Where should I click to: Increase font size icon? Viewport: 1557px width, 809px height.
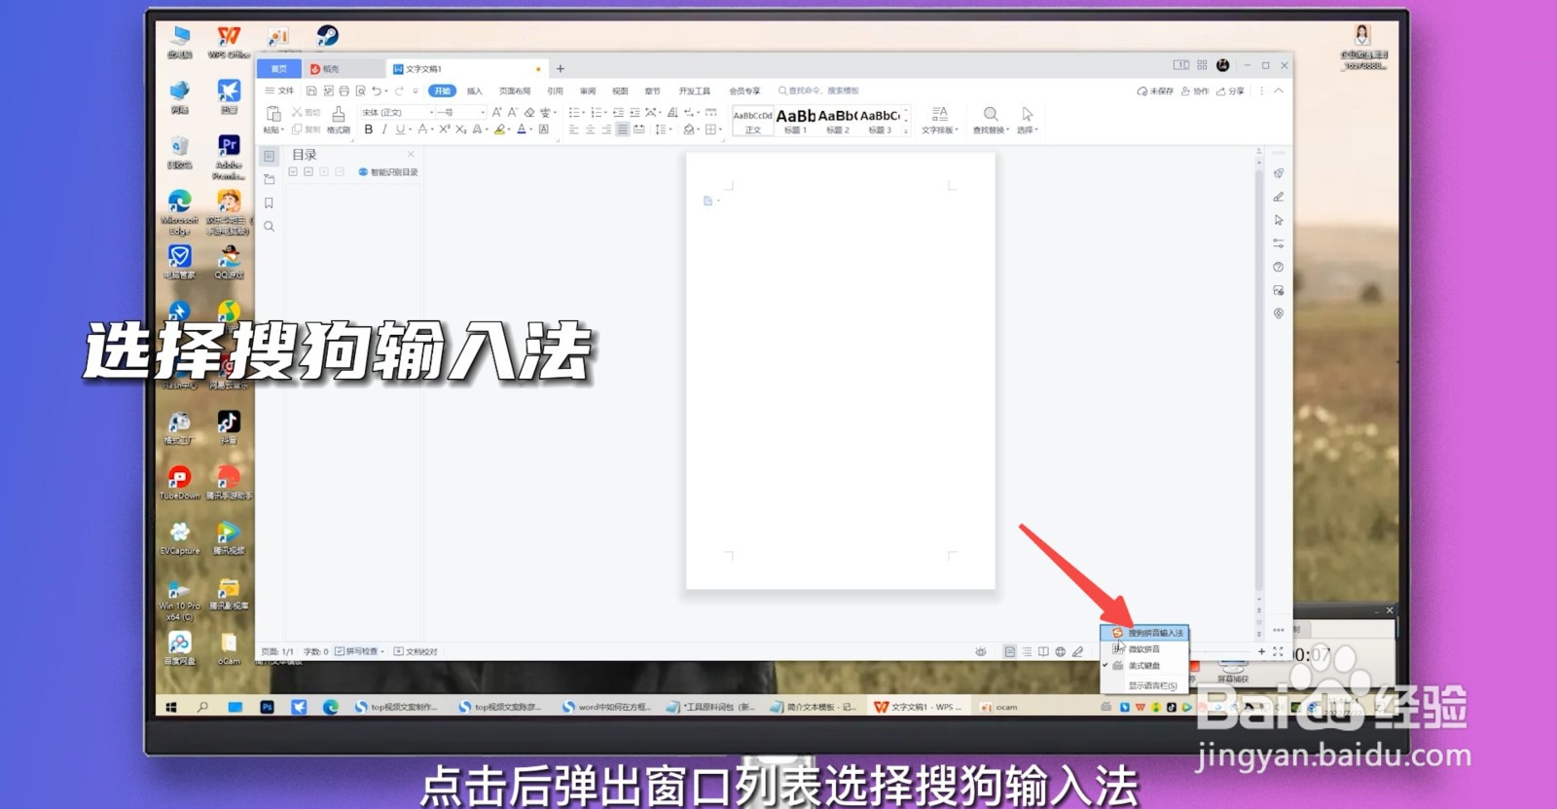496,112
